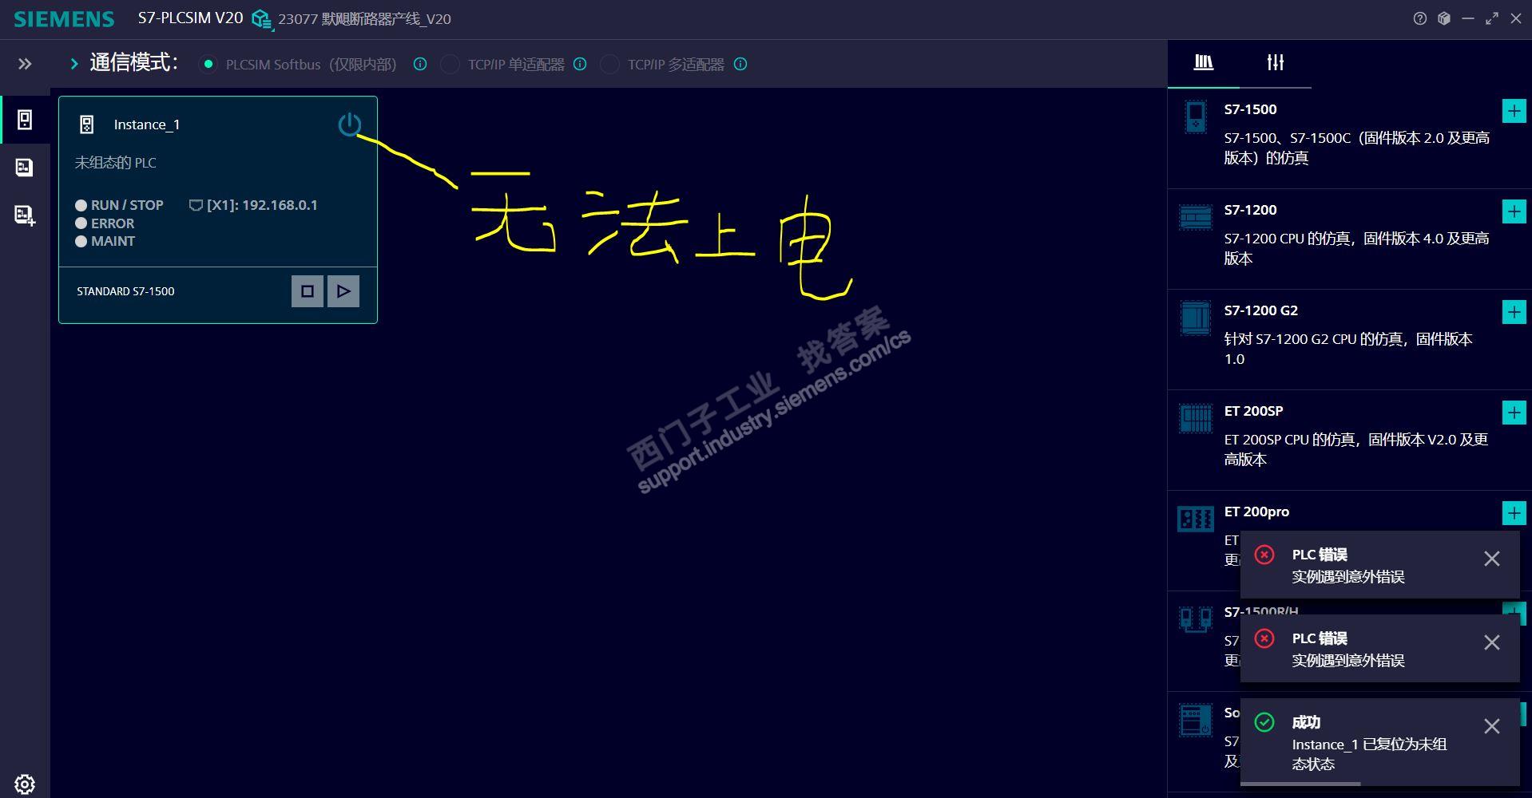
Task: Dismiss the first PLC 错误 notification
Action: tap(1492, 559)
